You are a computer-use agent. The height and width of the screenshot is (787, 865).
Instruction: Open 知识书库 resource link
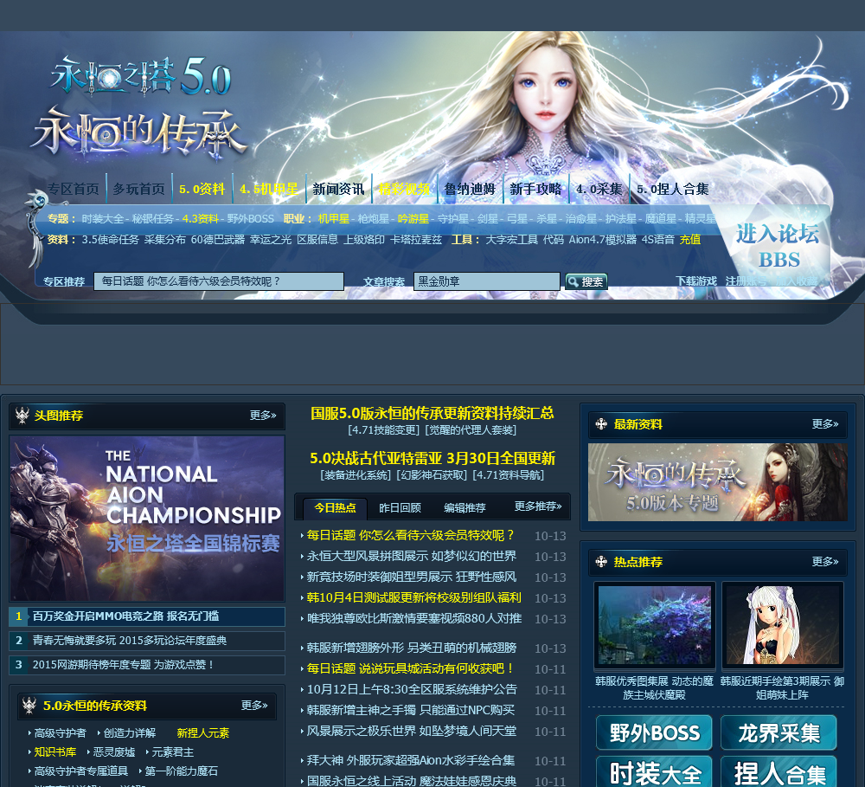click(54, 752)
